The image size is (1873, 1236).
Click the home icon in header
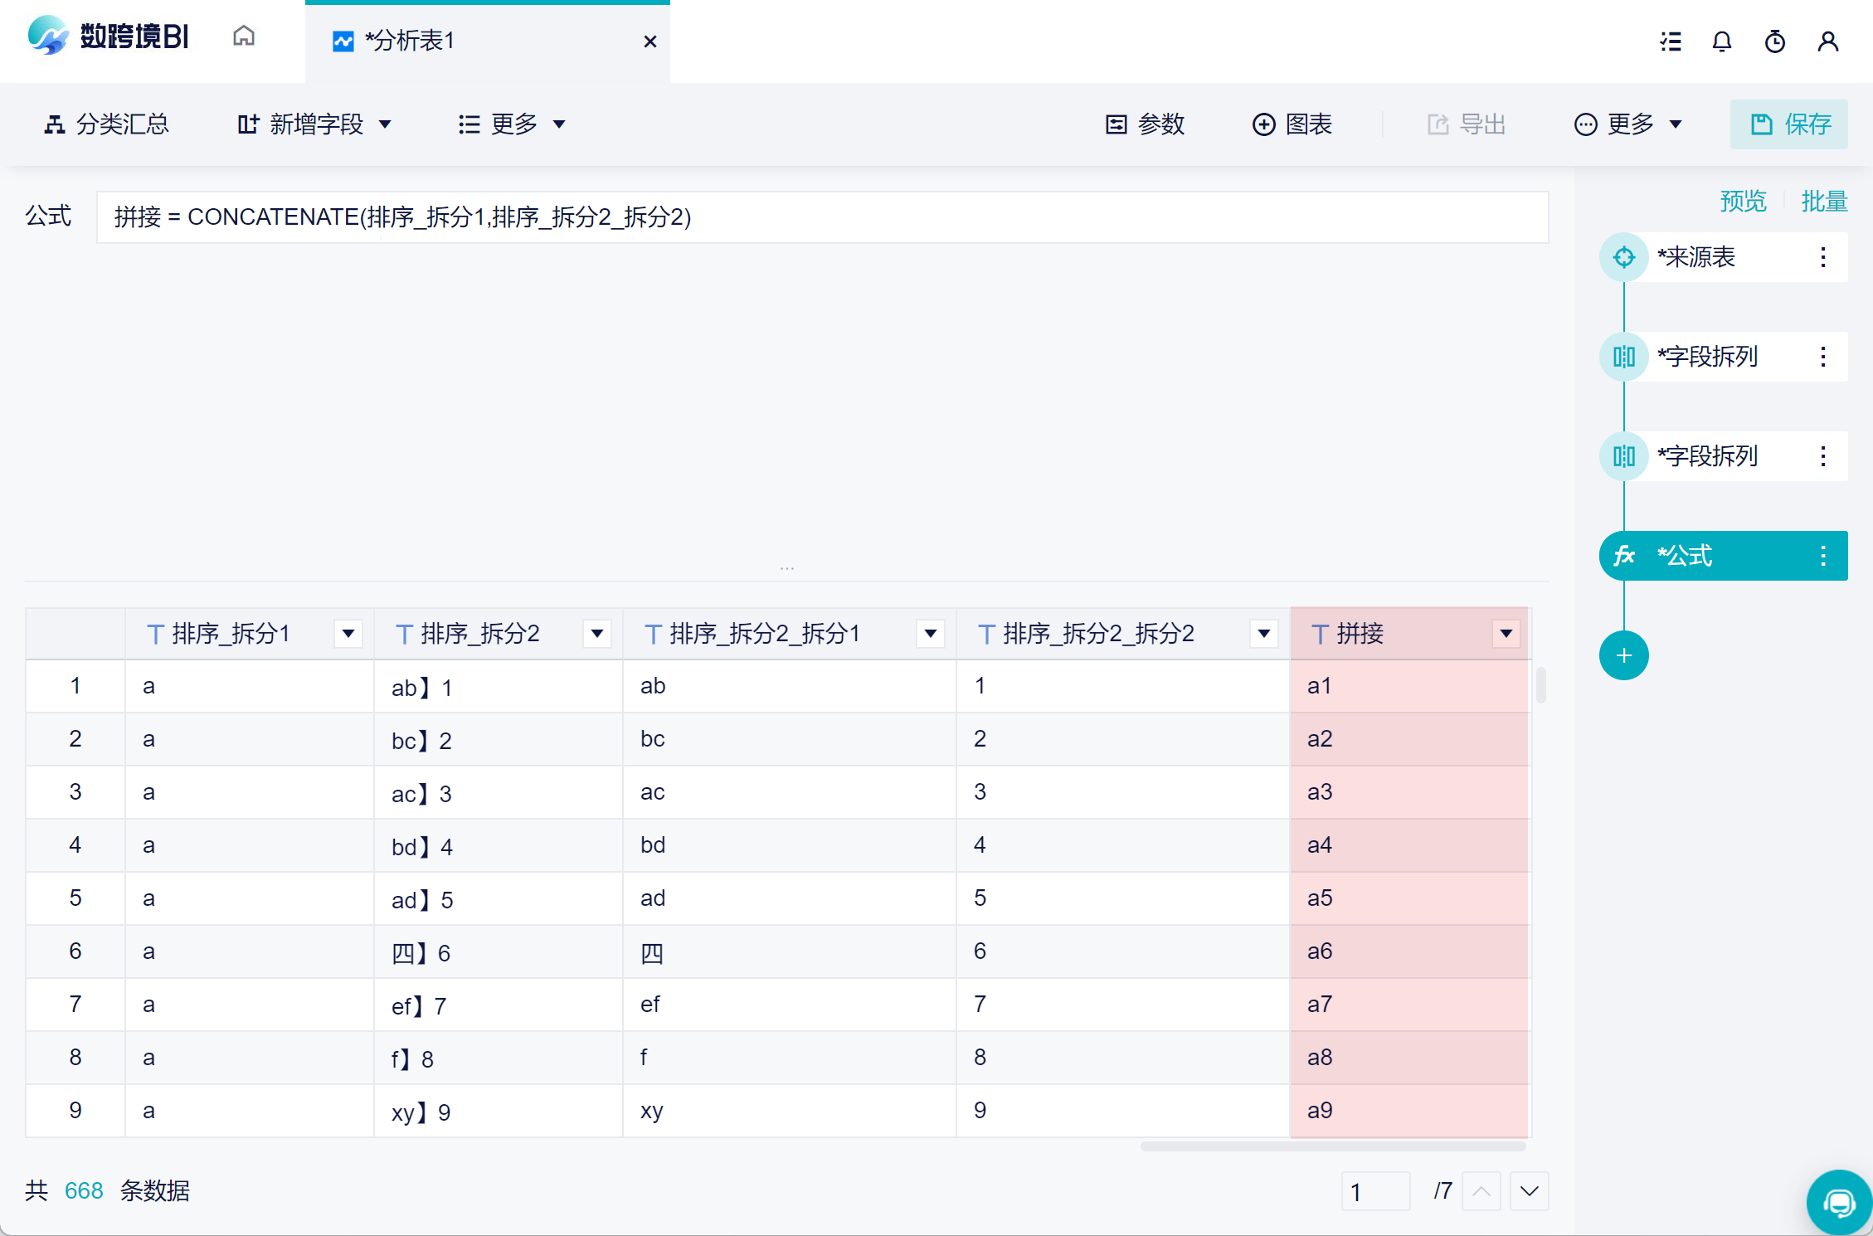(x=243, y=36)
